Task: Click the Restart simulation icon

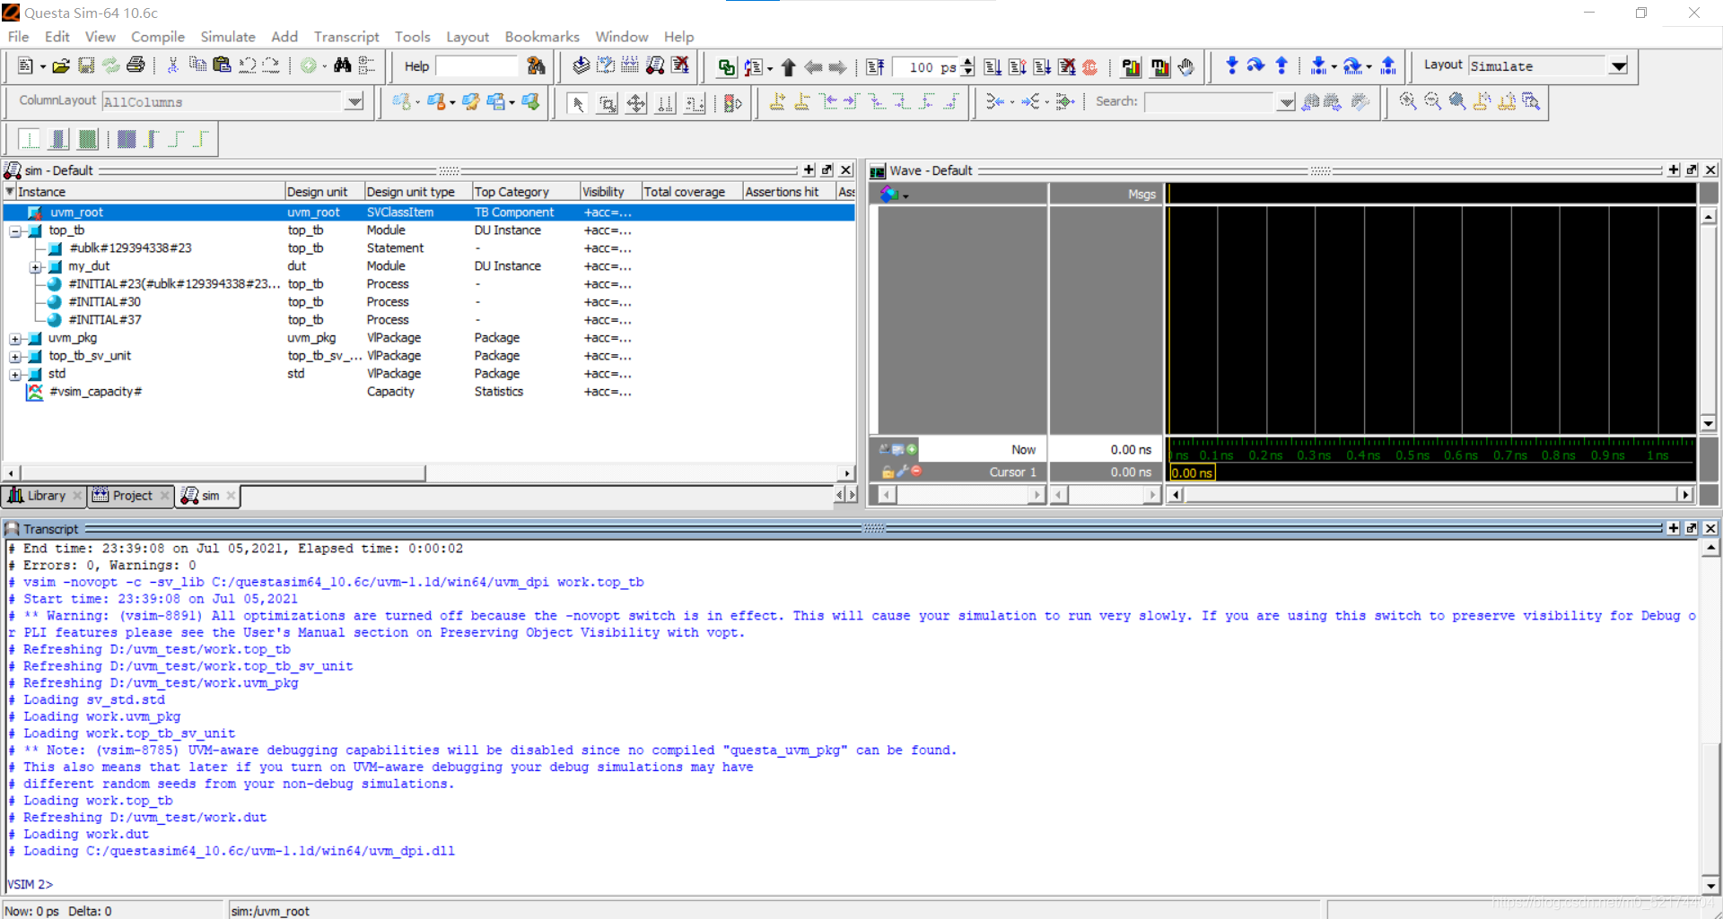Action: click(x=875, y=67)
